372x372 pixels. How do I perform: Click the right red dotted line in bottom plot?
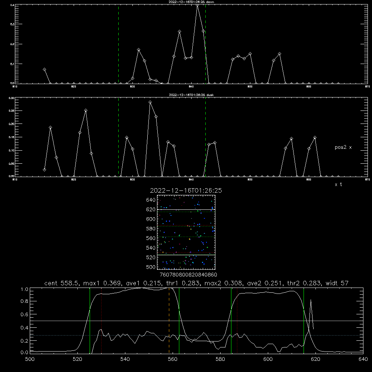click(x=237, y=320)
